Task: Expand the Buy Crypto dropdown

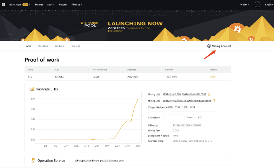Action: 20,5
